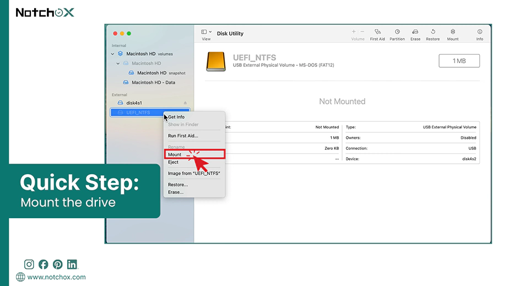Open the Instagram social icon

pyautogui.click(x=29, y=265)
